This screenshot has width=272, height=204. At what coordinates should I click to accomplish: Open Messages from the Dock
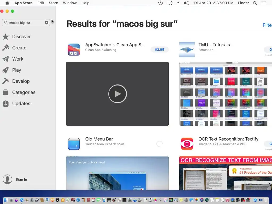tap(191, 200)
